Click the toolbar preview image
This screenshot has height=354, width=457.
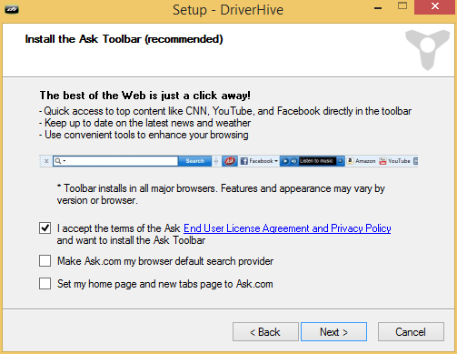[x=229, y=161]
